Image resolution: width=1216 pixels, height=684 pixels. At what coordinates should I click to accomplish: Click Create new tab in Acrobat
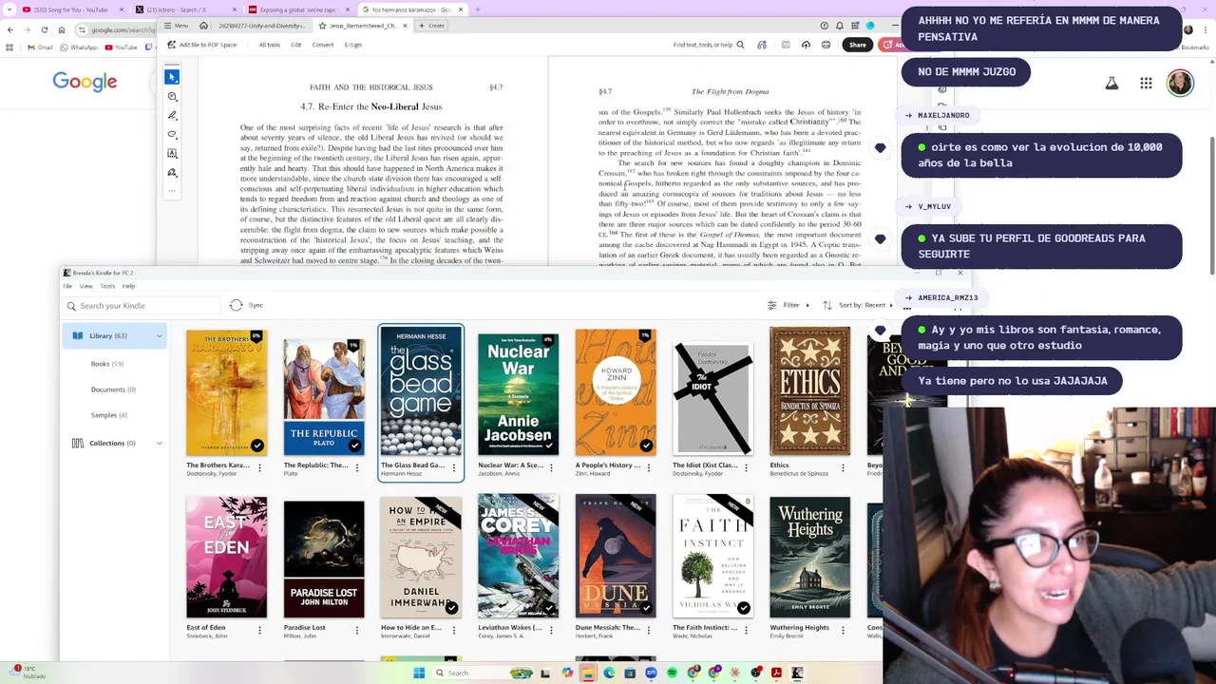point(431,26)
